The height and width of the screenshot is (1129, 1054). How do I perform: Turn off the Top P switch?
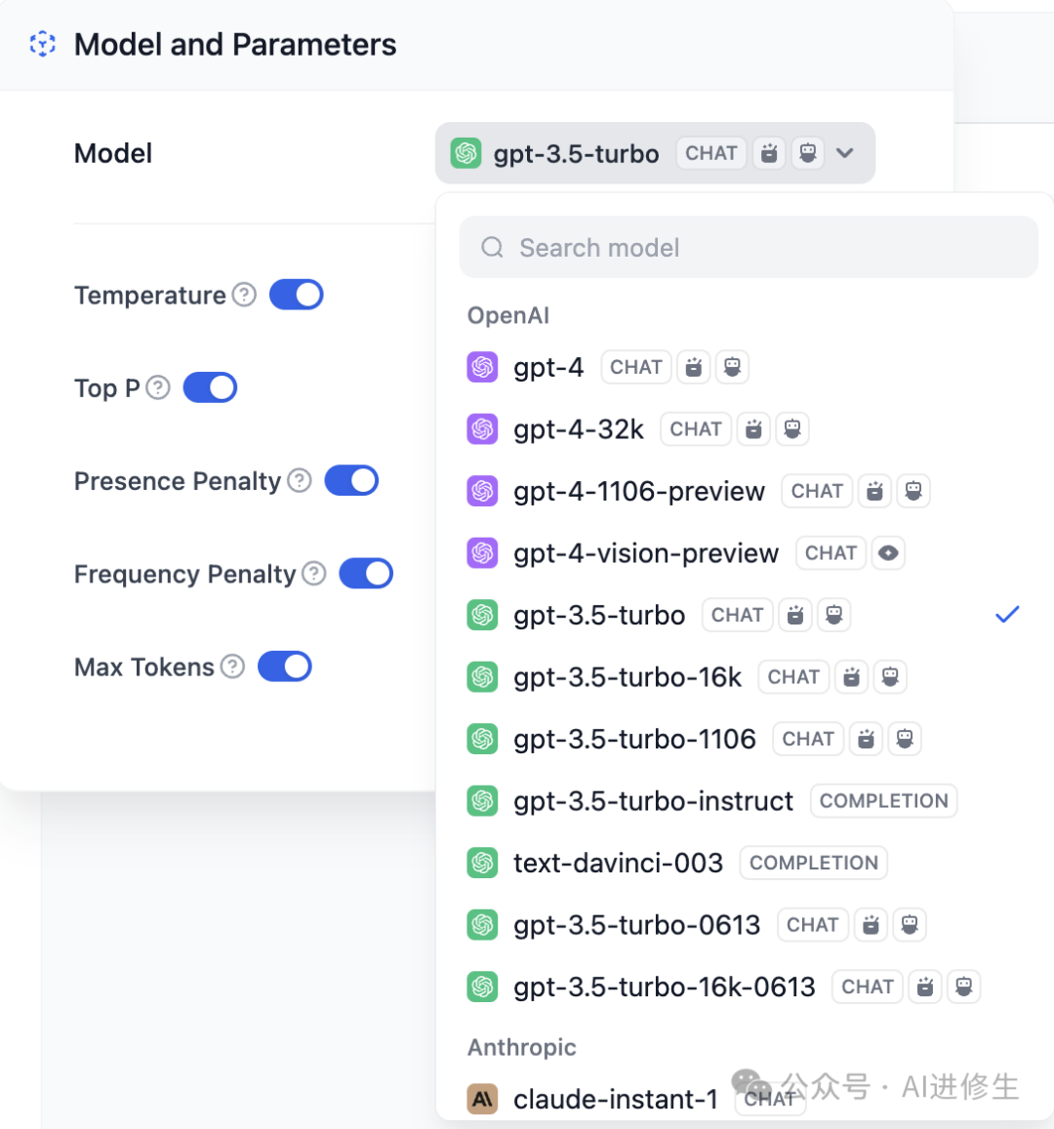(210, 387)
